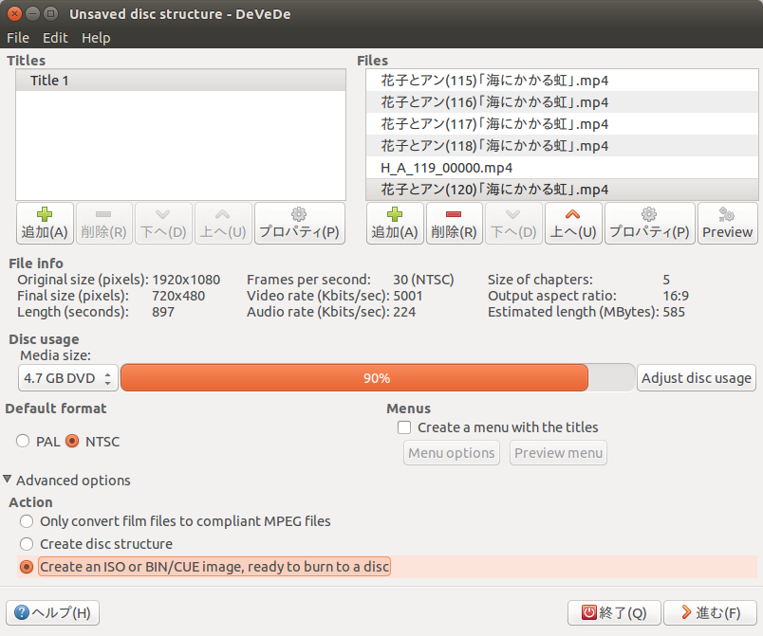The width and height of the screenshot is (763, 636).
Task: Choose Only convert film files to MPEG
Action: (x=27, y=521)
